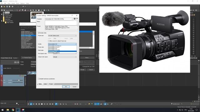The image size is (200, 112).
Task: Open Windows Start menu
Action: coord(2,110)
